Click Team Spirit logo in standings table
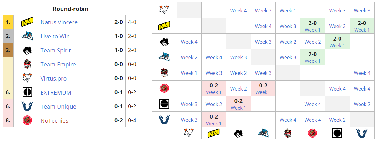 (x=27, y=51)
